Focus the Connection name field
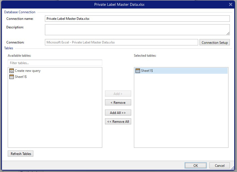The height and width of the screenshot is (172, 237). point(137,18)
